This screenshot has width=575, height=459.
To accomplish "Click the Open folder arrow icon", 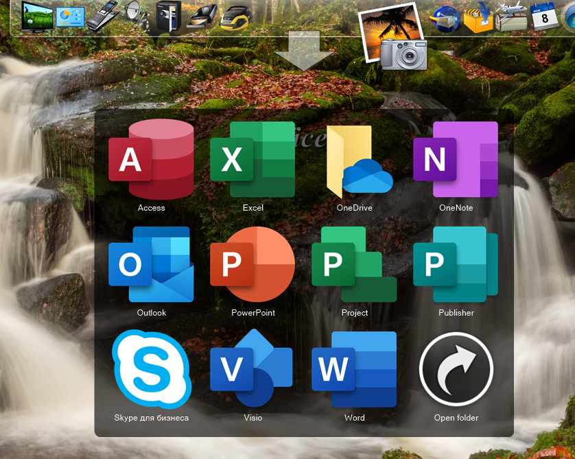I will [456, 369].
